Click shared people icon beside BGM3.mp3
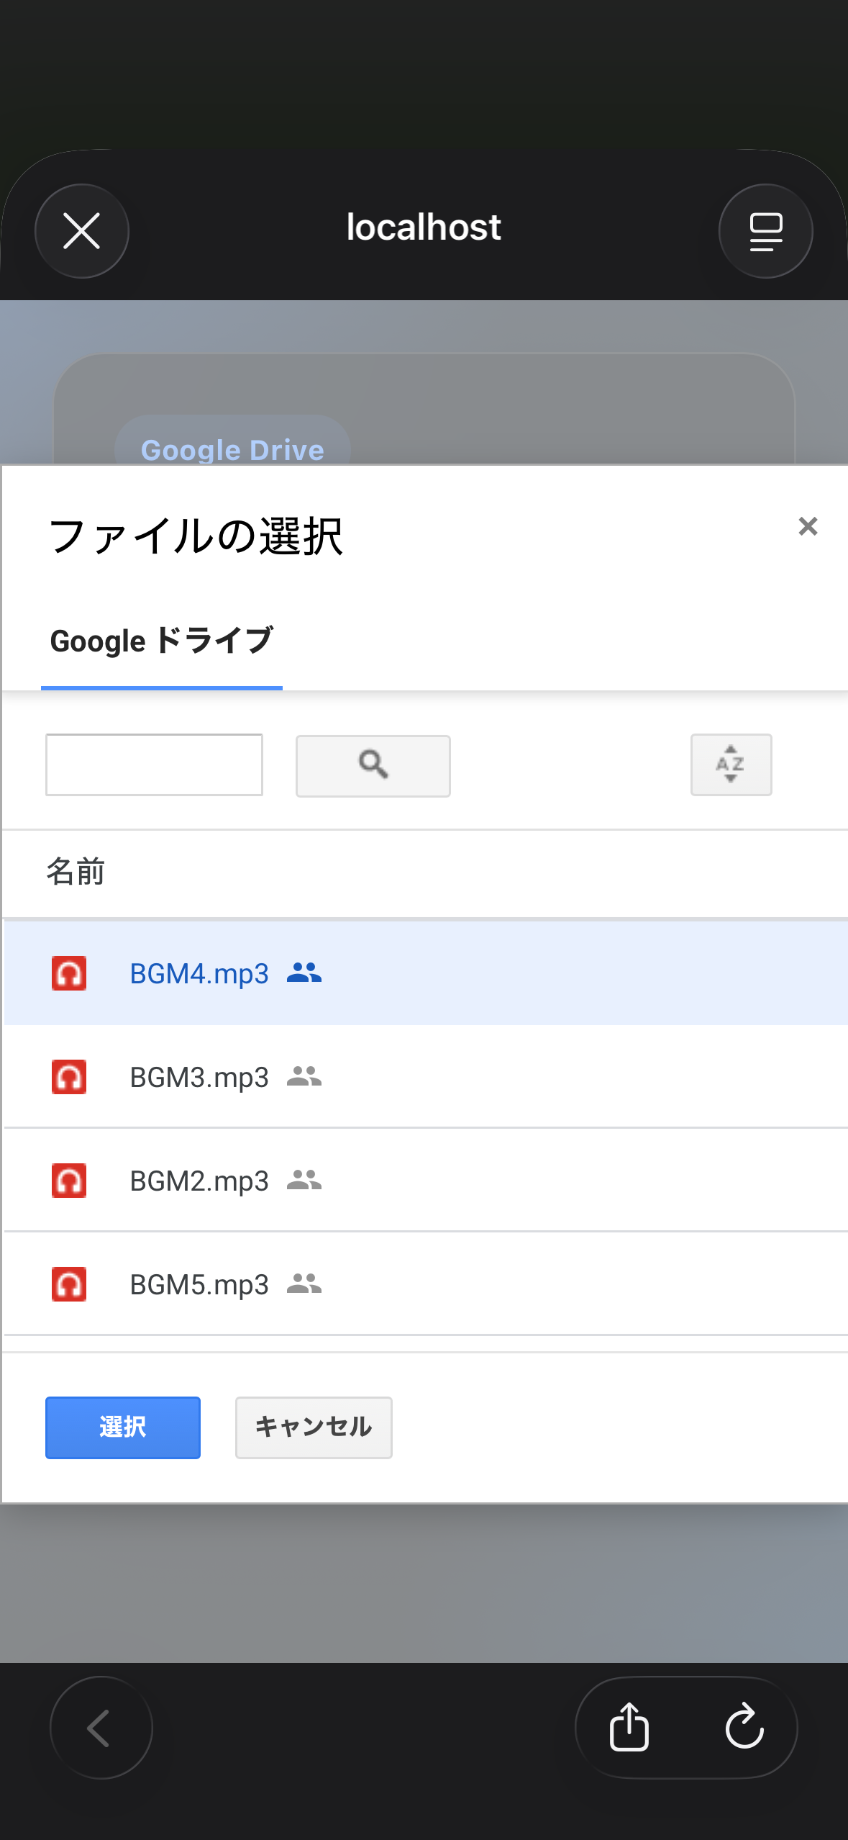Viewport: 848px width, 1840px height. [x=304, y=1077]
